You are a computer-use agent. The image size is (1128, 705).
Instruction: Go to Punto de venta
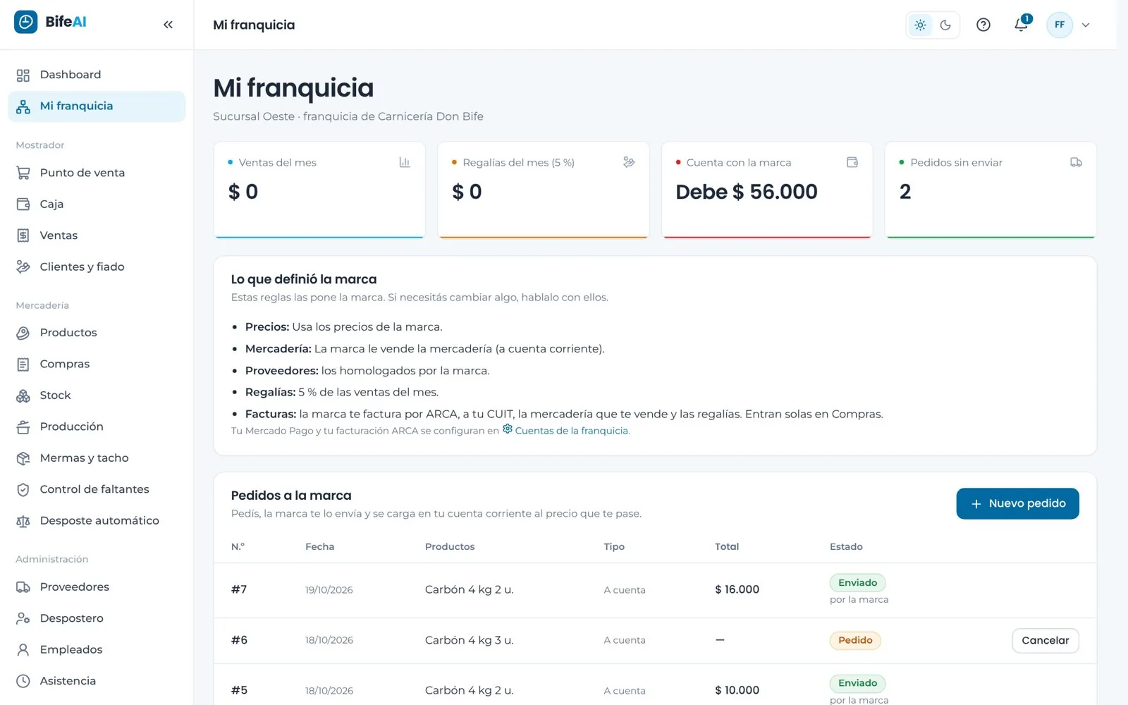coord(97,173)
